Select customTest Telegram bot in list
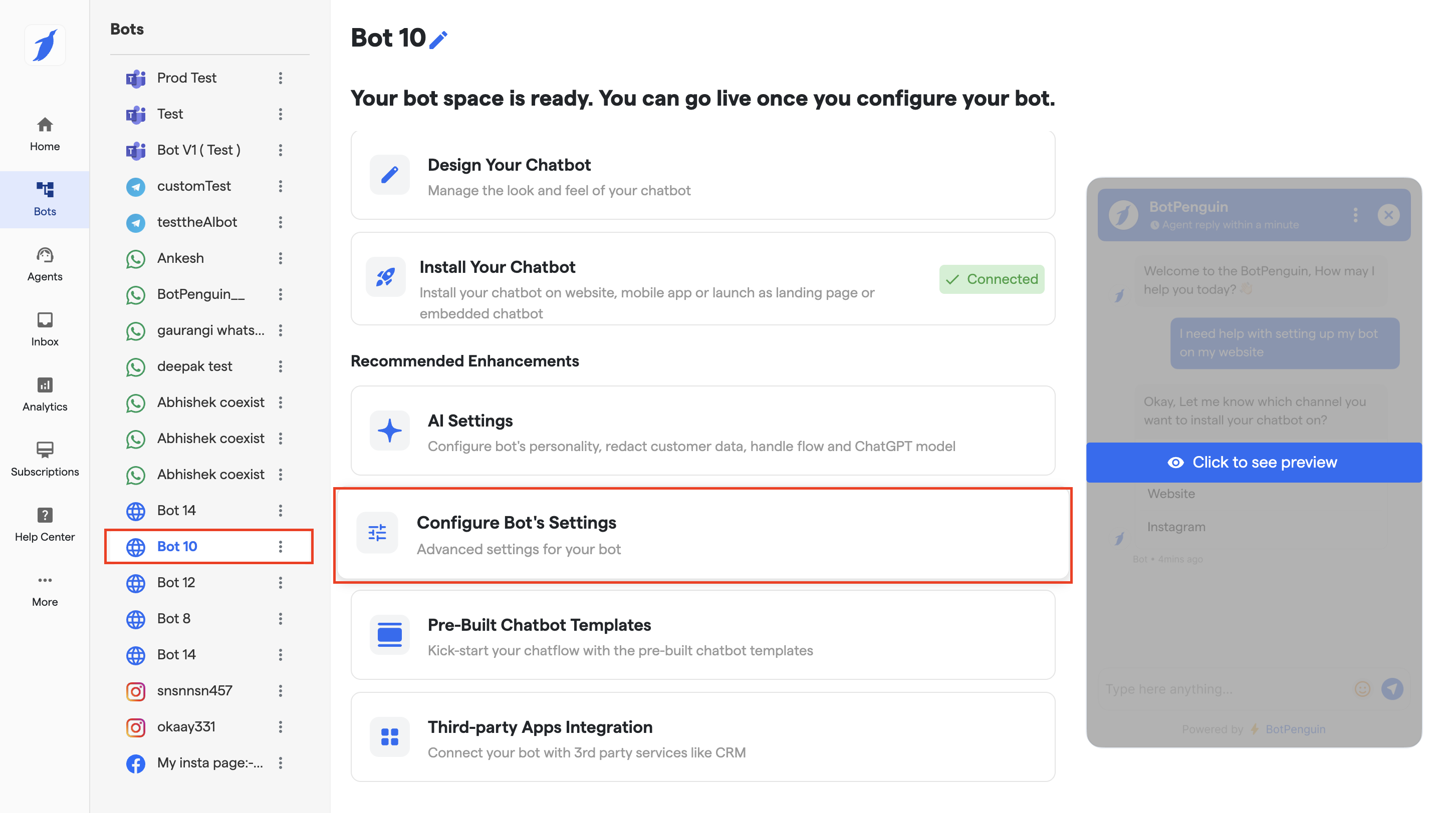 (x=194, y=186)
